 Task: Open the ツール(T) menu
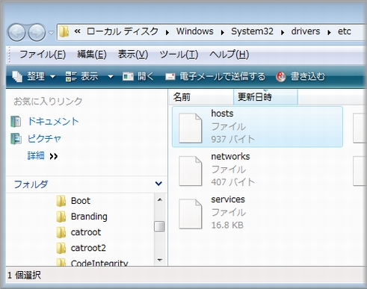point(179,55)
